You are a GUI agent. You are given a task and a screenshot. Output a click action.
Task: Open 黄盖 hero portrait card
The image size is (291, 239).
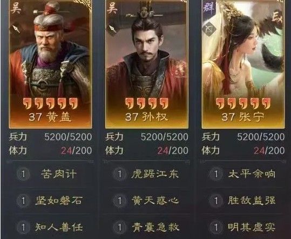[x=50, y=64]
